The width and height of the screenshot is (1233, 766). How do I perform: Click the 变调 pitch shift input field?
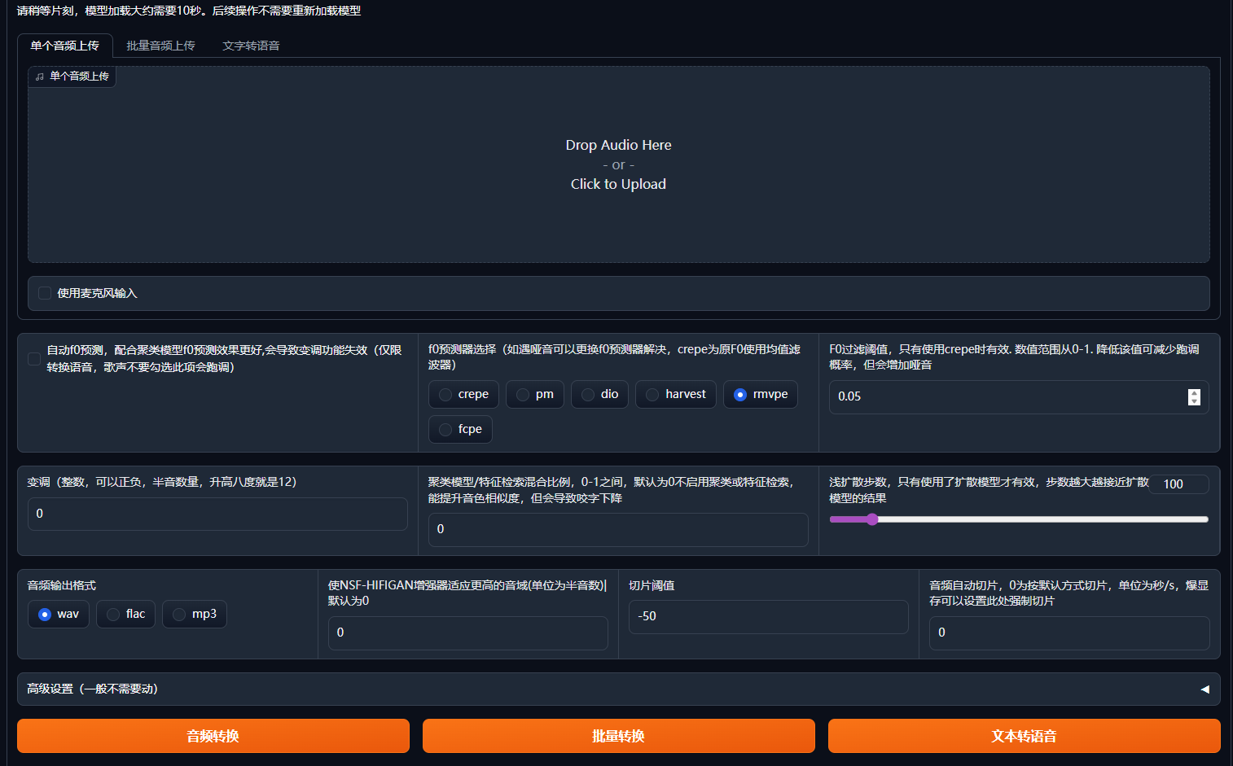[x=217, y=514]
